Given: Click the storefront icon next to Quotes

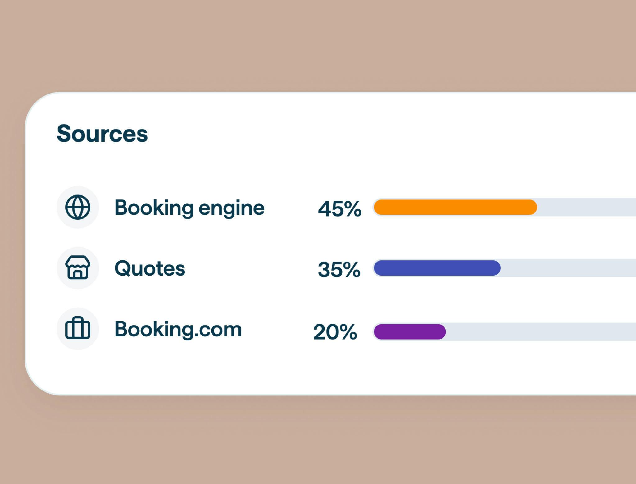Looking at the screenshot, I should tap(78, 268).
